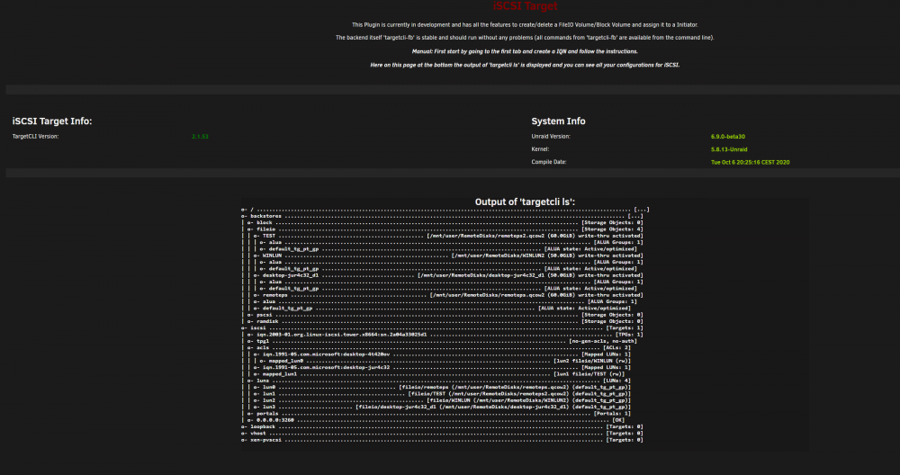Viewport: 900px width, 475px height.
Task: Click the 'Kernel:' label
Action: 541,149
